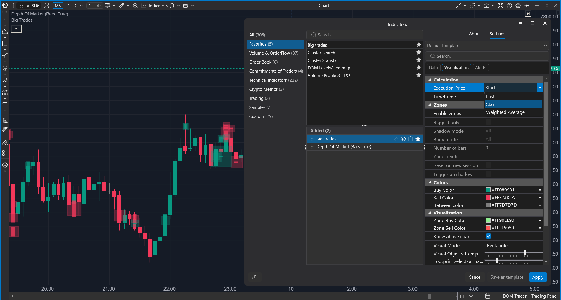The height and width of the screenshot is (300, 561).
Task: Toggle favorite star for DOM Levels/Heatmap
Action: (x=419, y=68)
